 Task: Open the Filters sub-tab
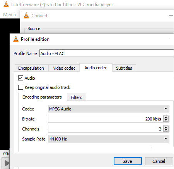pyautogui.click(x=77, y=97)
